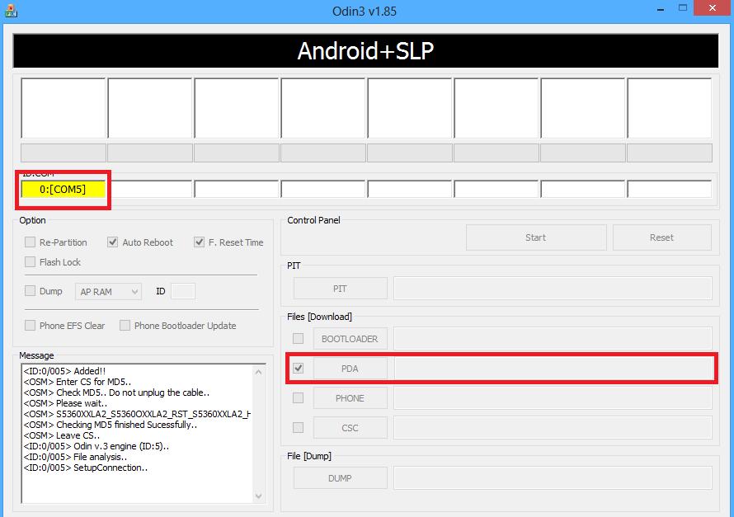The height and width of the screenshot is (517, 734).
Task: Tick the CSC file checkbox
Action: tap(298, 428)
